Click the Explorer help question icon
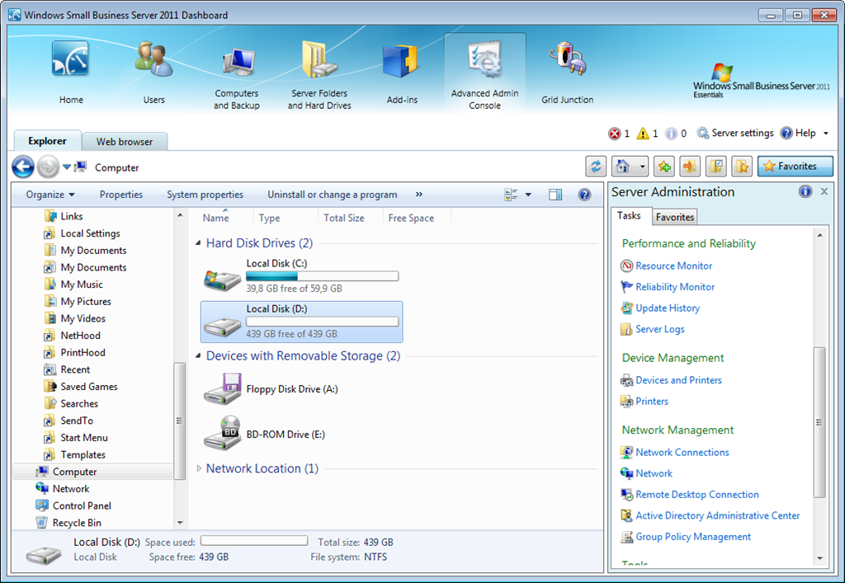 pos(584,195)
